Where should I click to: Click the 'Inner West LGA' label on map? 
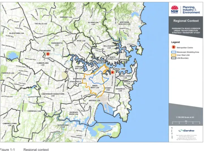coord(95,87)
